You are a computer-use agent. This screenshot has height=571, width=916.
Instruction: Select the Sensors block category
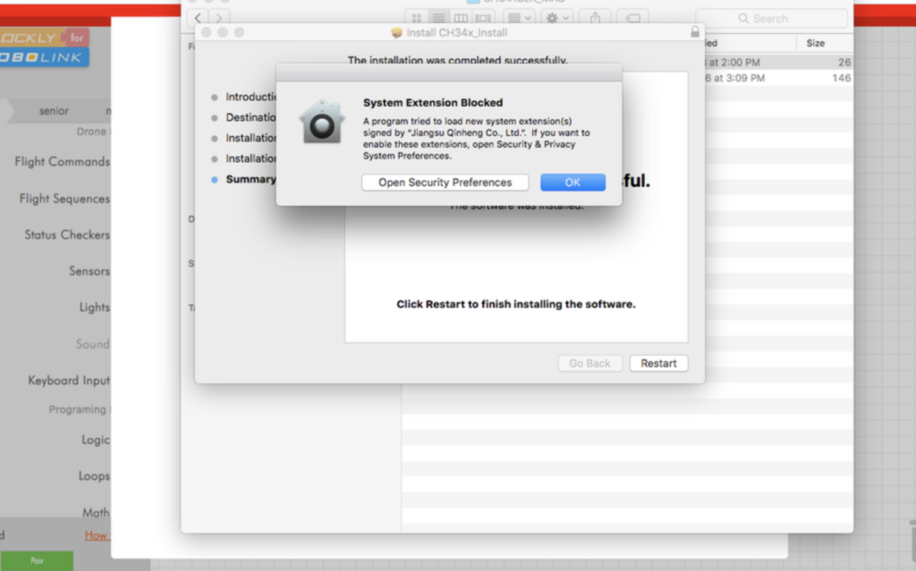tap(89, 271)
